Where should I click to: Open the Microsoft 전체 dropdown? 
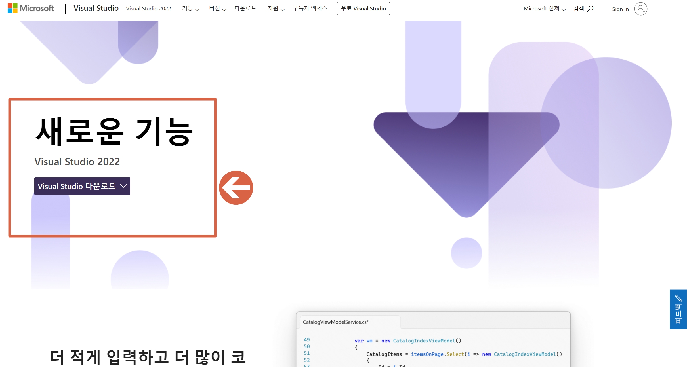pos(544,9)
